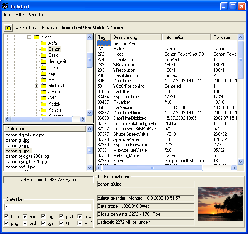Click the JoJoExif eye icon in title bar
Screen dimensions: 248x234
5,6
